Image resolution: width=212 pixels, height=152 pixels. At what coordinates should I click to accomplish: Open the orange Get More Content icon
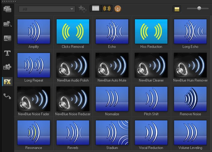118,9
